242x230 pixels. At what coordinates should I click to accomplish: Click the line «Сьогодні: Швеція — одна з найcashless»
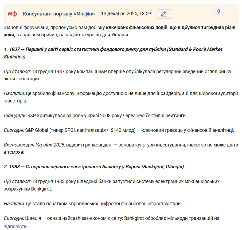111,218
